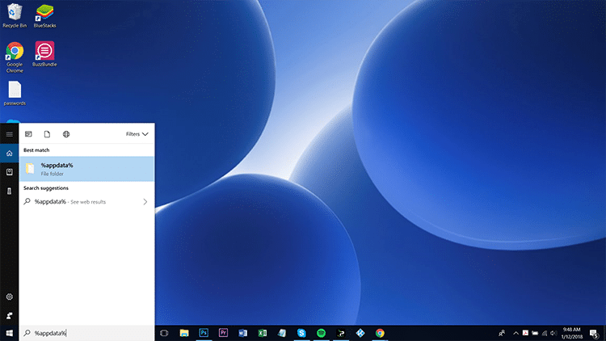606x341 pixels.
Task: Open the Action Center notifications icon
Action: coord(595,333)
